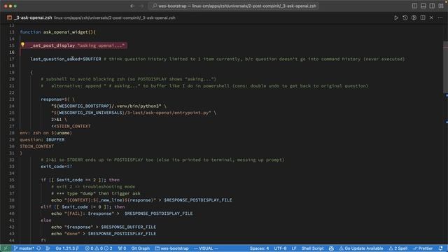
Task: Click the ask_openai_widget function name
Action: (x=66, y=32)
